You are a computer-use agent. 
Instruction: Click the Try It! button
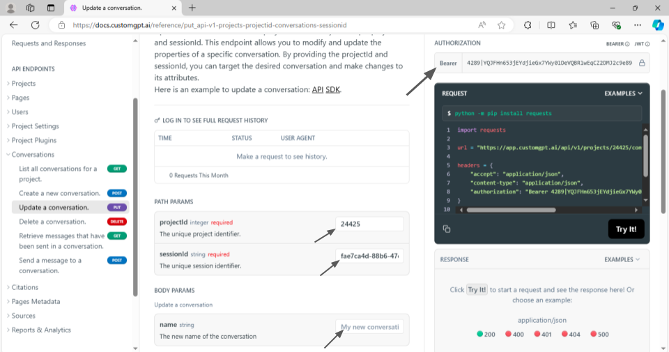tap(626, 229)
